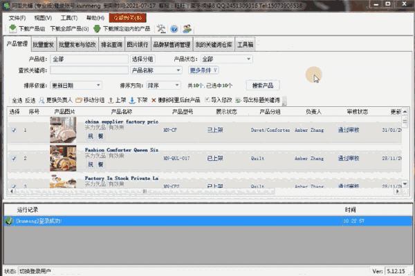Click product name "Fashion Comforter Queen Siz"
The width and height of the screenshot is (415, 276).
[122, 150]
